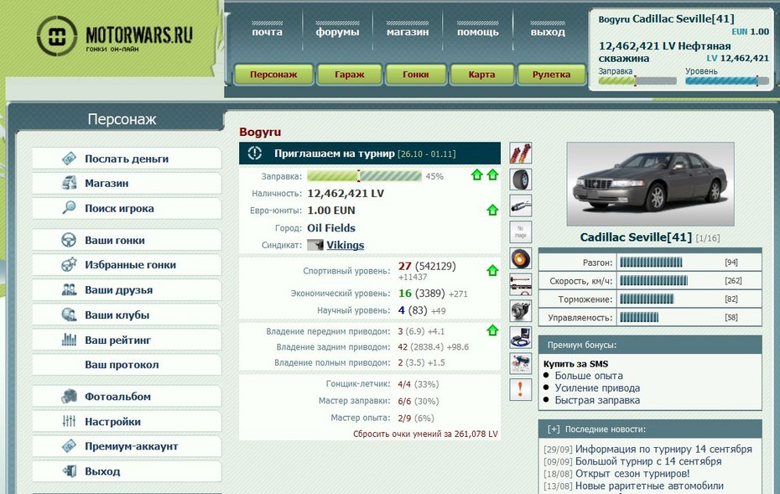Click the first green arrow beside Заправка
Image resolution: width=780 pixels, height=494 pixels.
click(x=476, y=174)
